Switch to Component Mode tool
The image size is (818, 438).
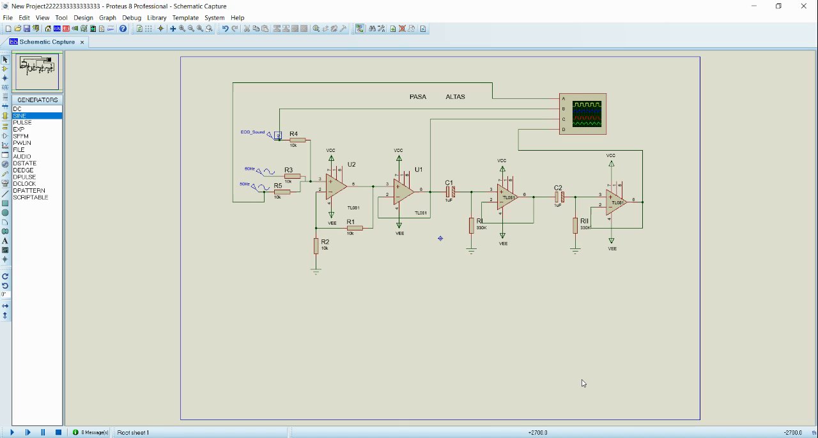click(x=5, y=68)
